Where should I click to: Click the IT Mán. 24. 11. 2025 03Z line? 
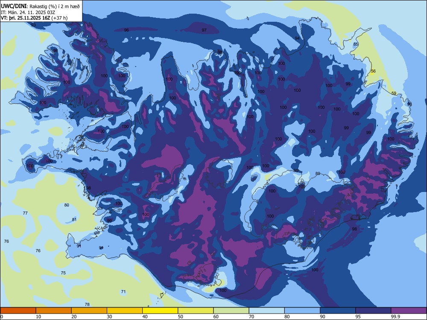[28, 12]
